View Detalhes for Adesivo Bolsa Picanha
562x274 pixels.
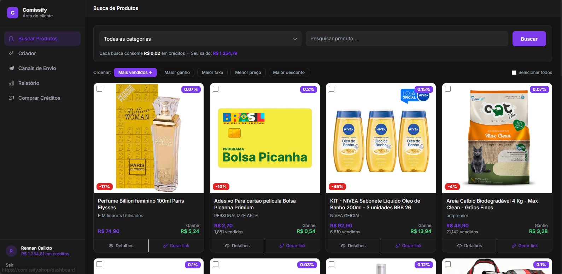coord(238,246)
